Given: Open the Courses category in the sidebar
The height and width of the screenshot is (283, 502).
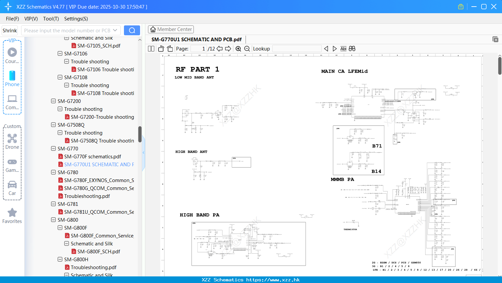Looking at the screenshot, I should tap(12, 55).
